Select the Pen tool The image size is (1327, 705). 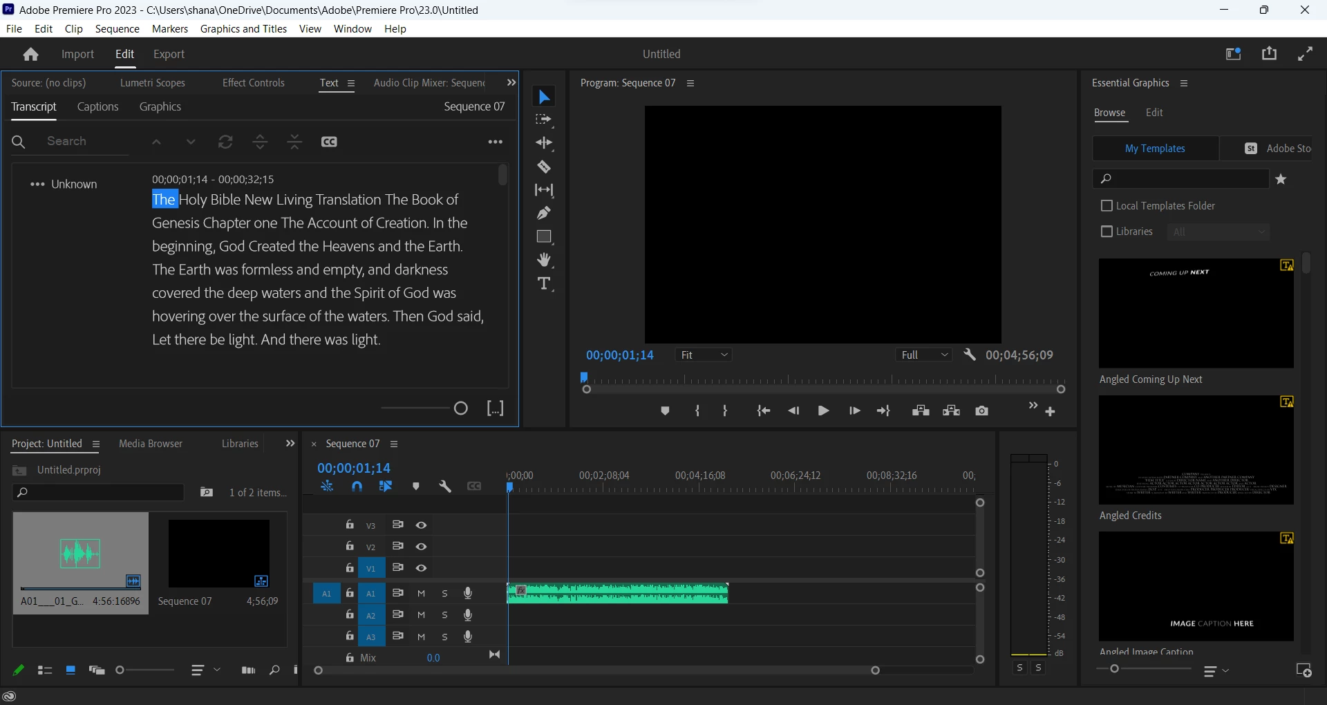[544, 213]
